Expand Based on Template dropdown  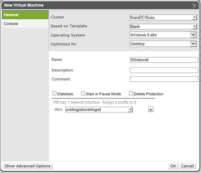point(163,27)
